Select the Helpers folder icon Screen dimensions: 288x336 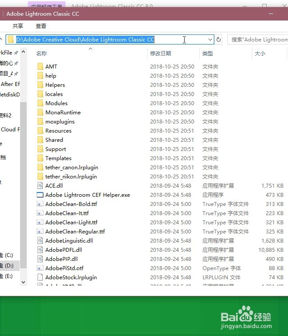[40, 85]
